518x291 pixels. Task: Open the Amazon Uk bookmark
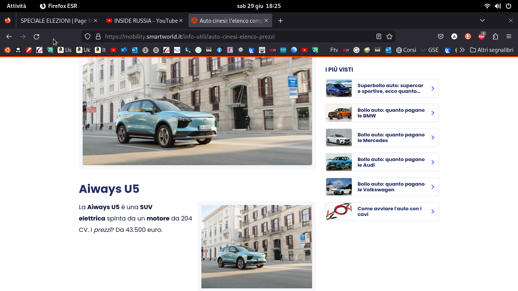(x=83, y=50)
